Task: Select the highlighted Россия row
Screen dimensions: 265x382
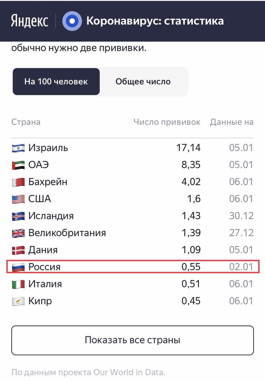Action: pos(132,267)
